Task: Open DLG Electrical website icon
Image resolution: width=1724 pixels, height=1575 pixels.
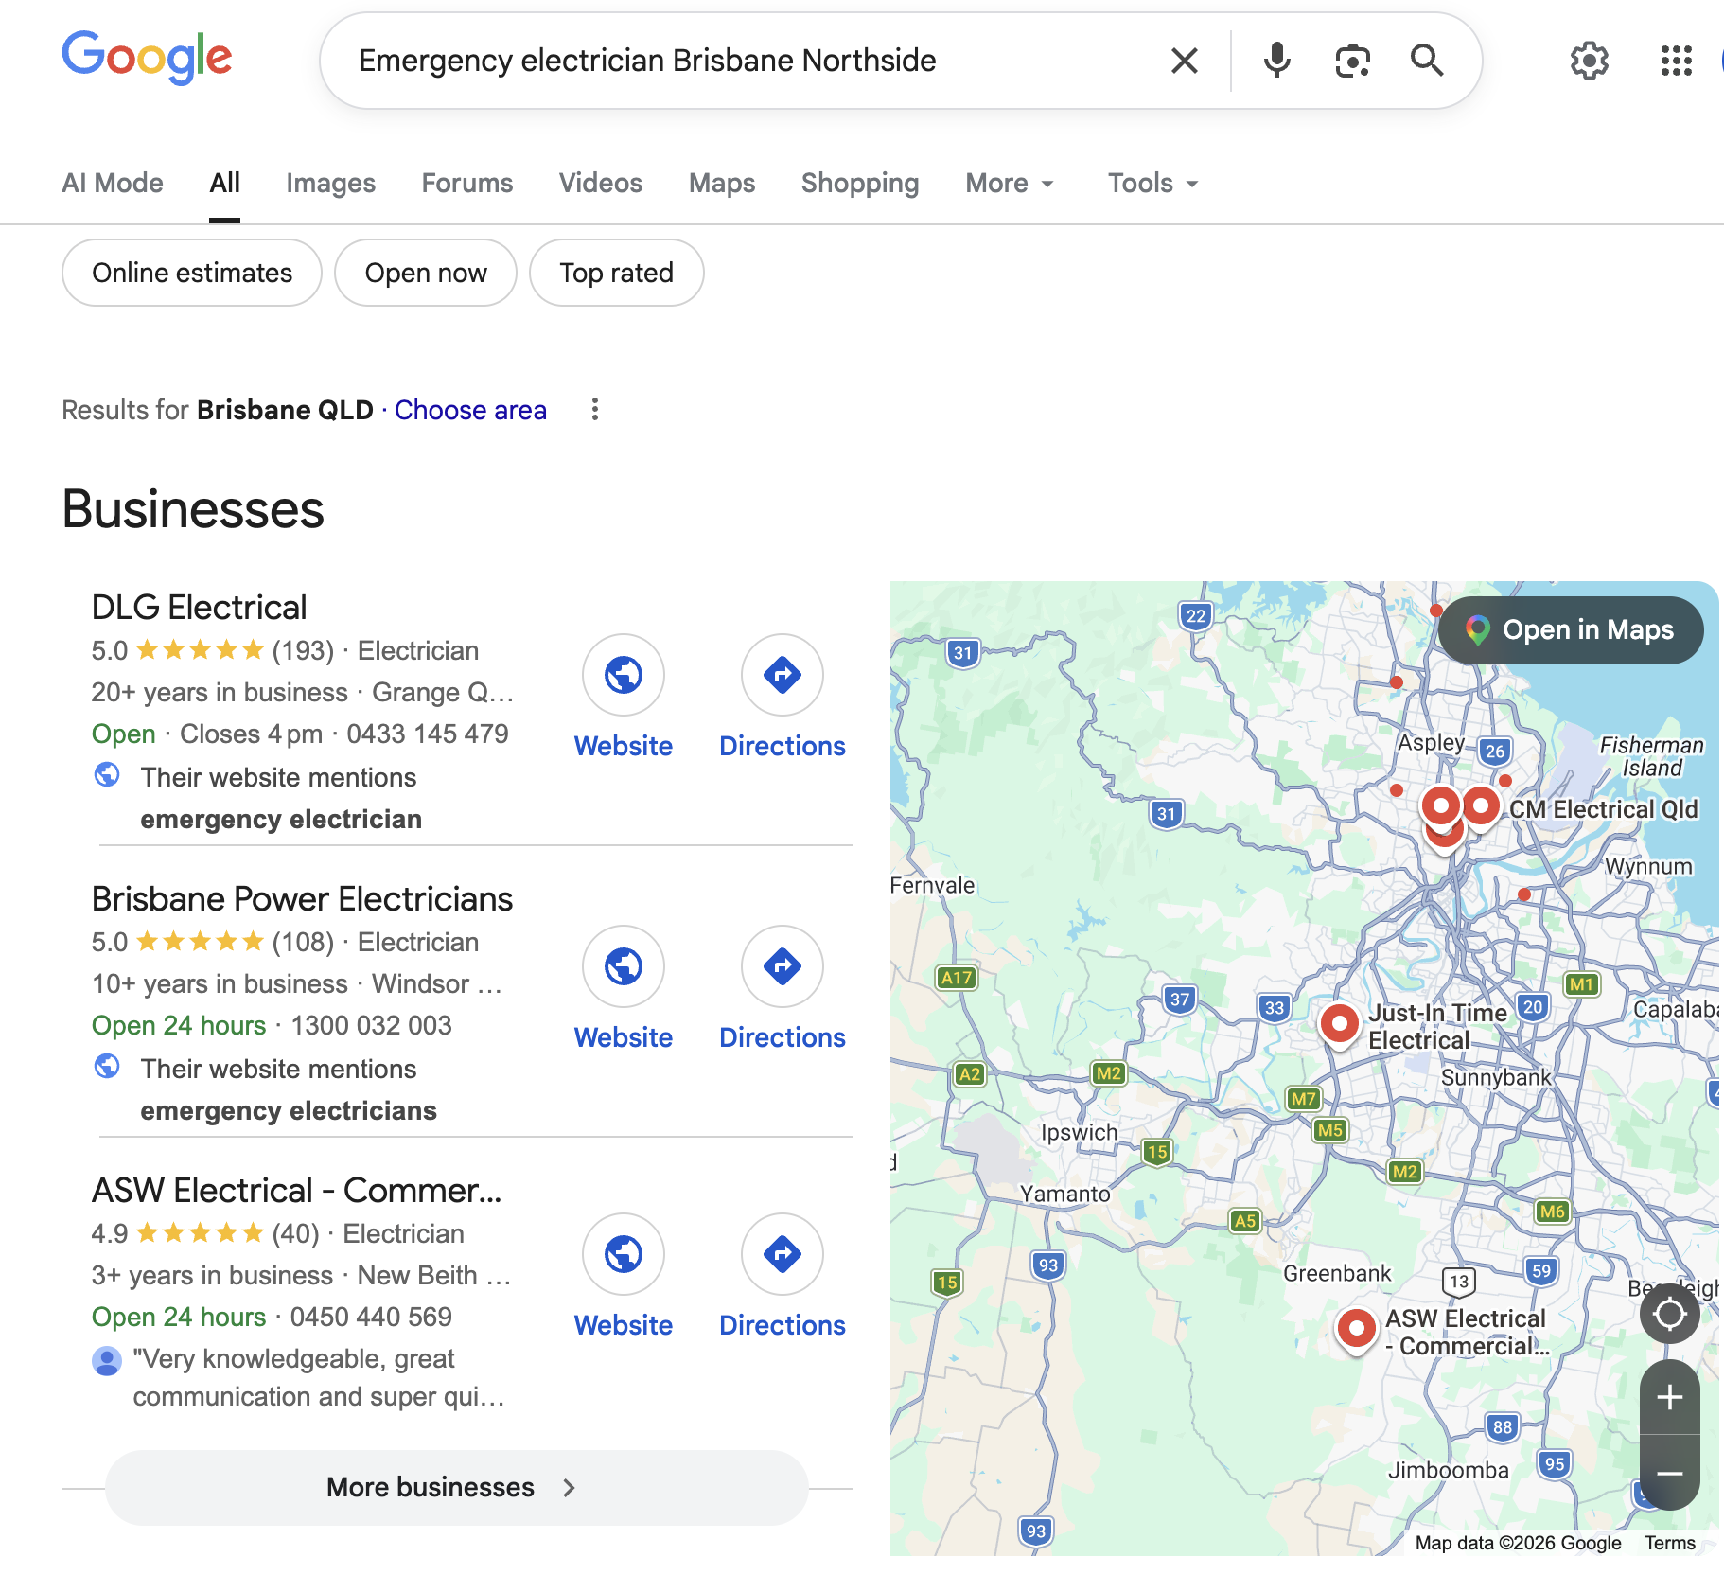Action: click(x=624, y=675)
